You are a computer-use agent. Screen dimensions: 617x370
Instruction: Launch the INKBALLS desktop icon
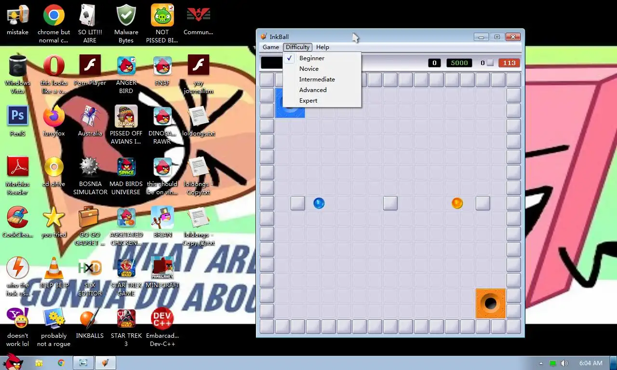pos(90,324)
